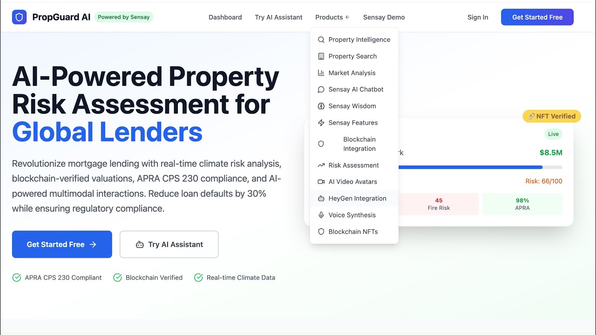Click the camera icon beside AI Video Avatars
This screenshot has height=335, width=596.
tap(321, 182)
